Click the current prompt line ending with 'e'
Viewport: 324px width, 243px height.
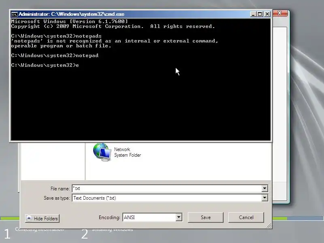click(45, 65)
